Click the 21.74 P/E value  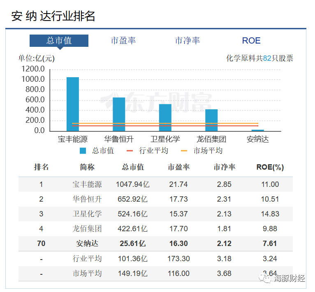[178, 184]
